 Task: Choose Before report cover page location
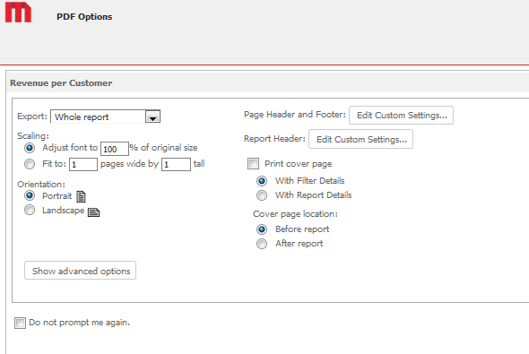coord(262,229)
